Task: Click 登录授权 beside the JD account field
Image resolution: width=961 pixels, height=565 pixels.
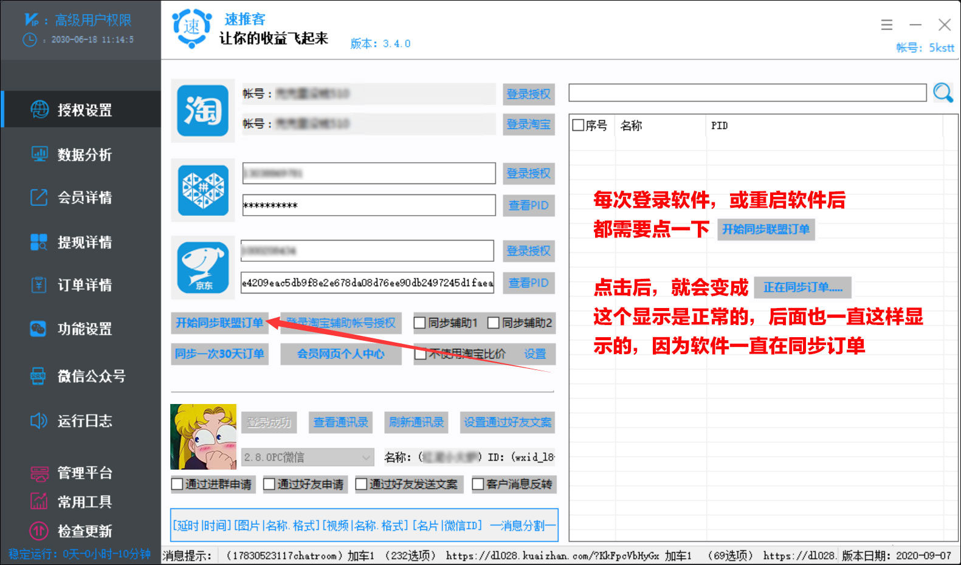Action: pos(529,251)
